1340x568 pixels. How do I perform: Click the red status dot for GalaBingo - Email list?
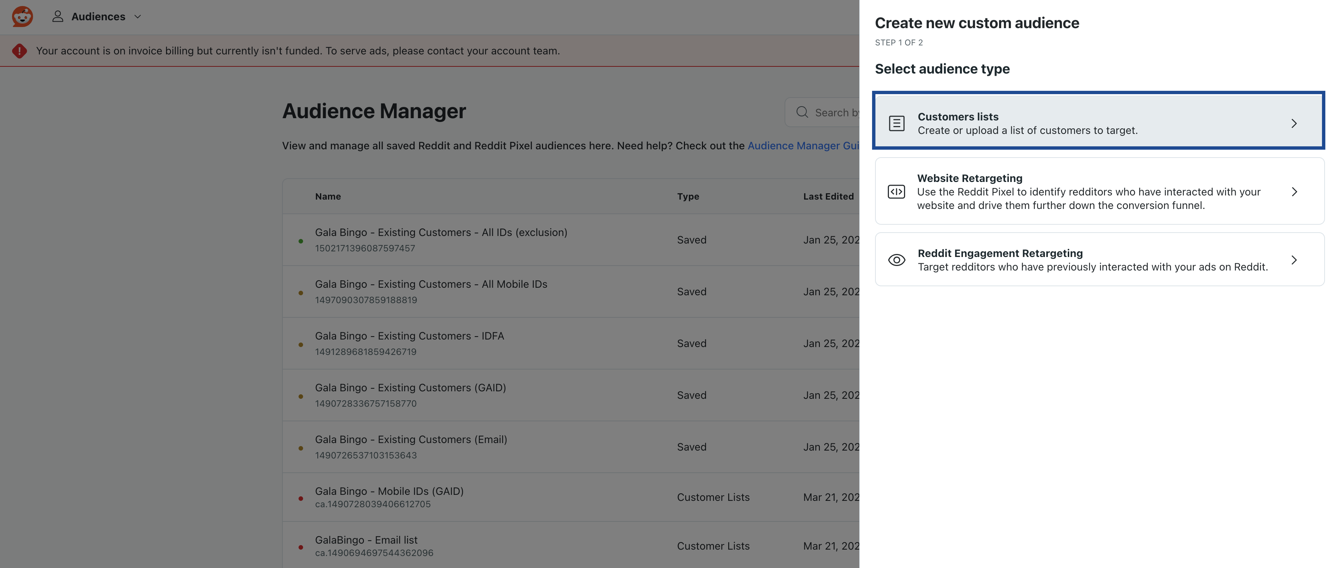point(301,547)
